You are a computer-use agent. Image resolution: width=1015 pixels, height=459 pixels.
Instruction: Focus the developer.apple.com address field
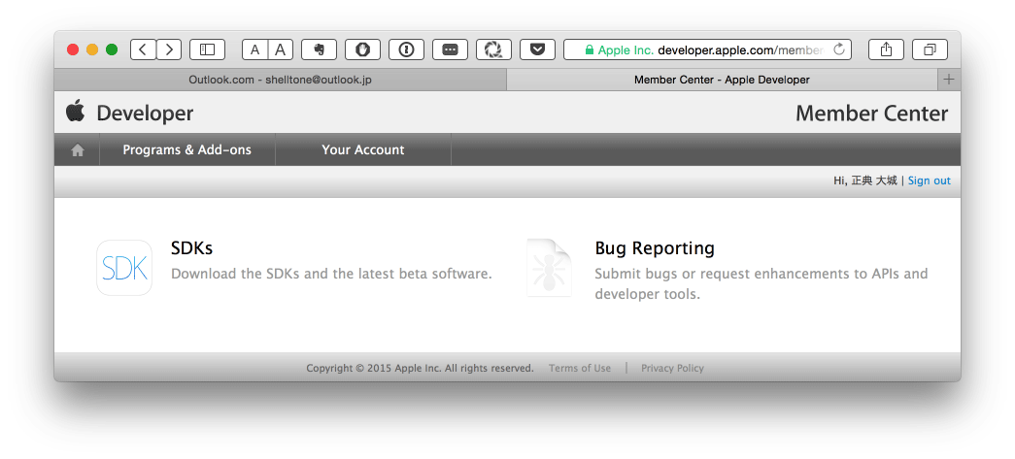pos(707,49)
